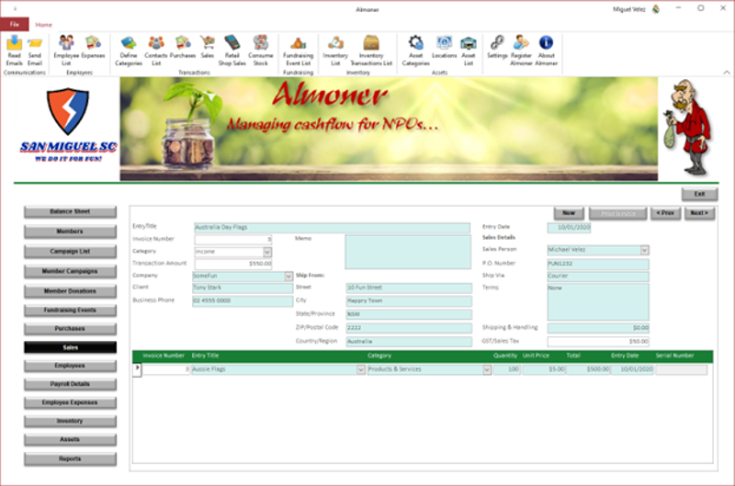The image size is (735, 486).
Task: Open Reports from the sidebar
Action: (x=70, y=459)
